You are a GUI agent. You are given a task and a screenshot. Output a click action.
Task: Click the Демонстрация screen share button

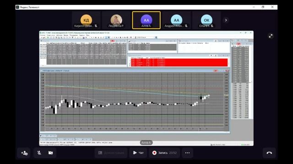pos(111,153)
